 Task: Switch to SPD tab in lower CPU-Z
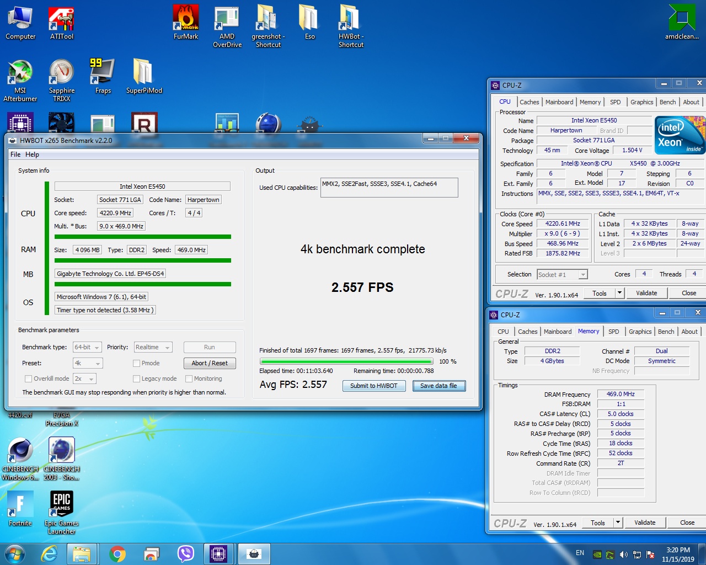pos(613,332)
